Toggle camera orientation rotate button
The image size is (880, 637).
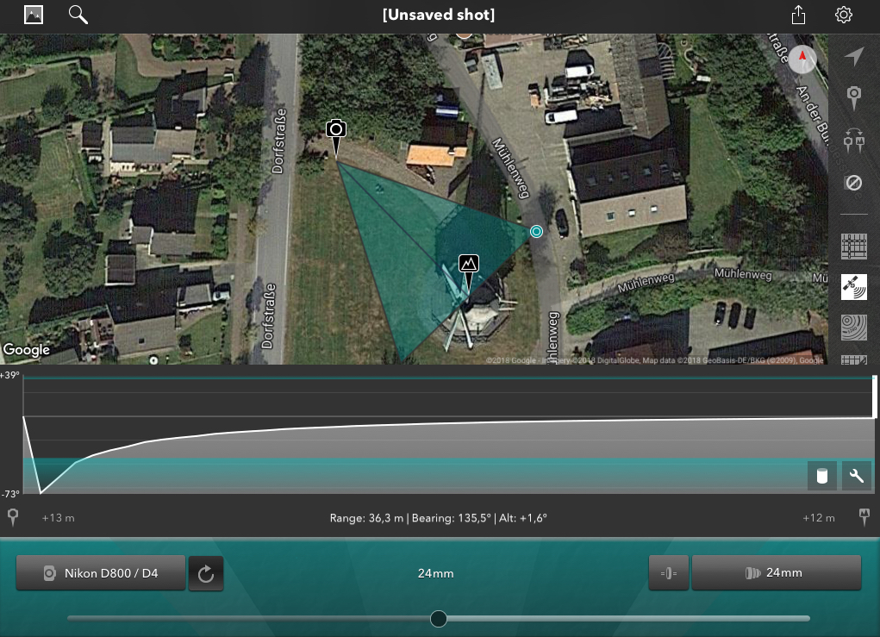[x=206, y=573]
